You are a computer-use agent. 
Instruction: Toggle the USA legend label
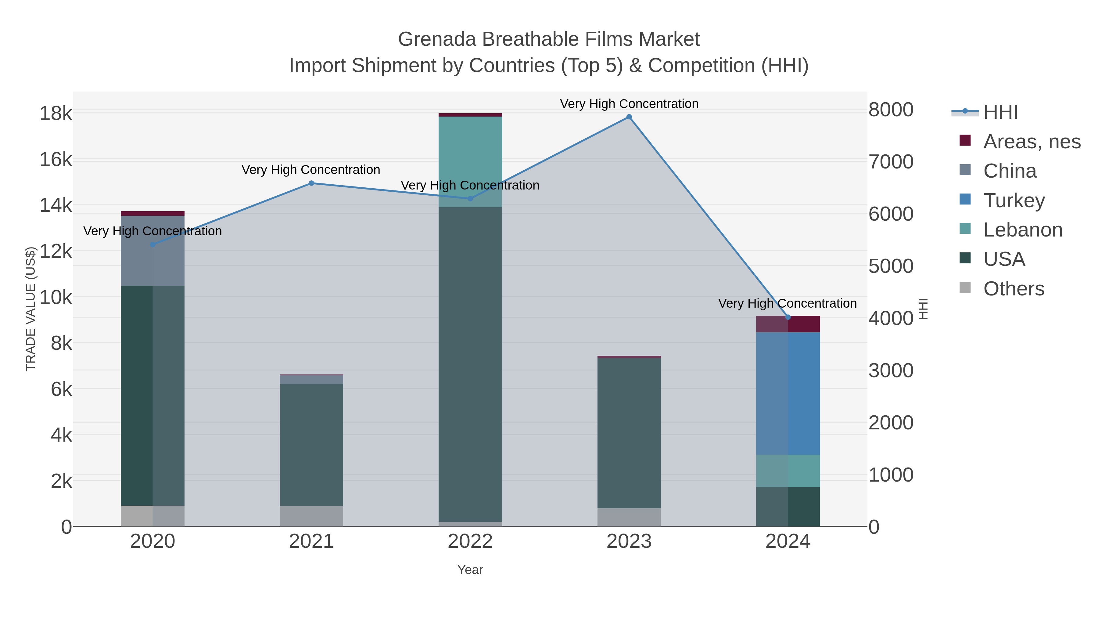coord(1004,259)
